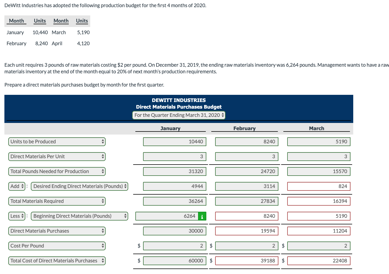Screen dimensions: 389x274
Task: Click February's Direct Materials Per Unit field
Action: (247, 157)
